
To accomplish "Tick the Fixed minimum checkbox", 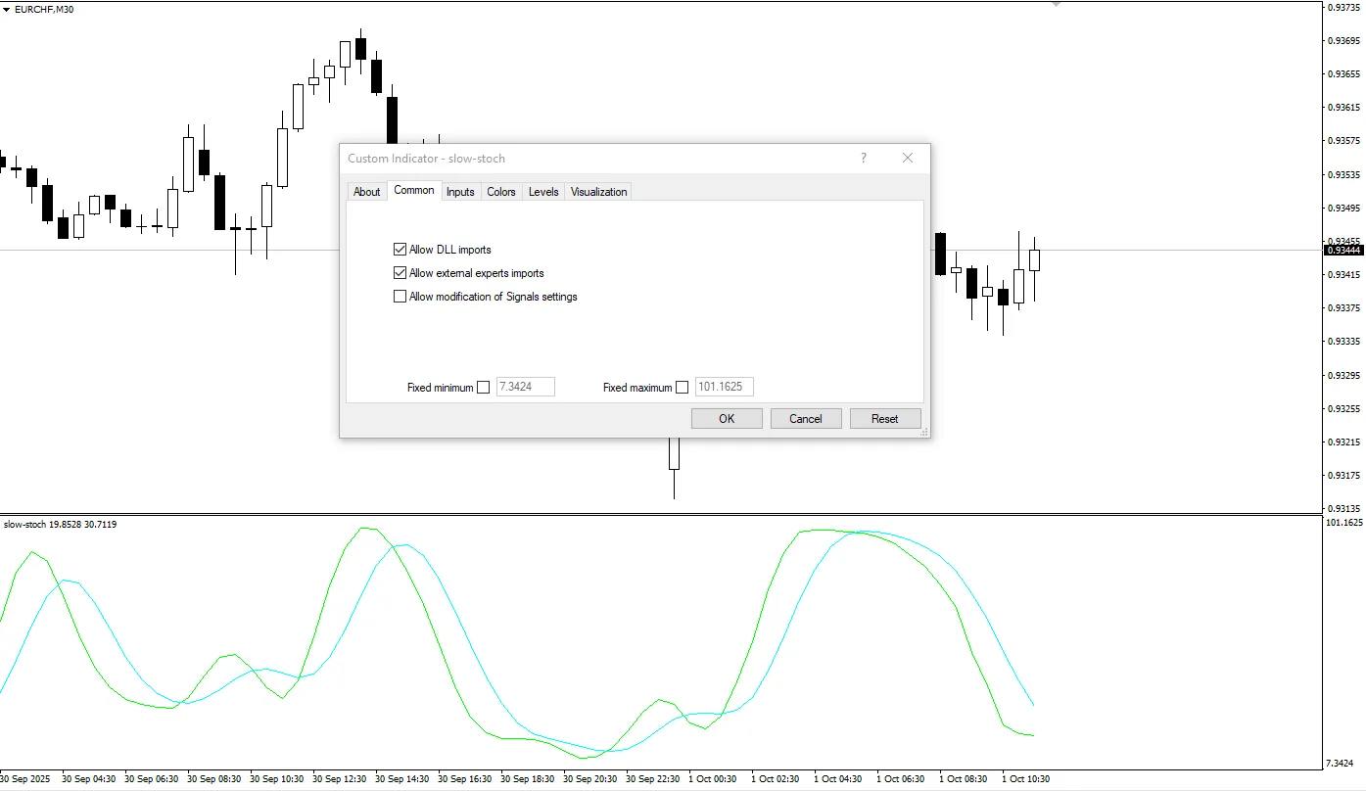I will point(483,387).
